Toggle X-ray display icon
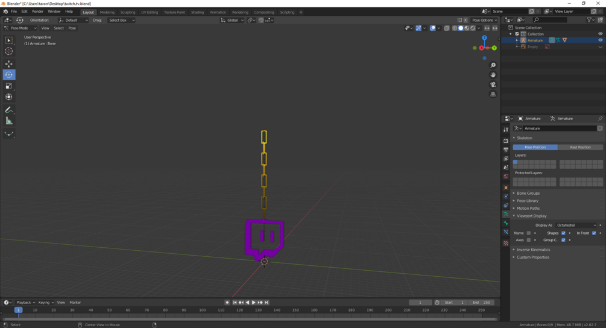Viewport: 606px width, 328px height. 446,28
